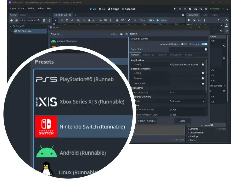
Task: Run the project with the play icon
Action: (175, 9)
